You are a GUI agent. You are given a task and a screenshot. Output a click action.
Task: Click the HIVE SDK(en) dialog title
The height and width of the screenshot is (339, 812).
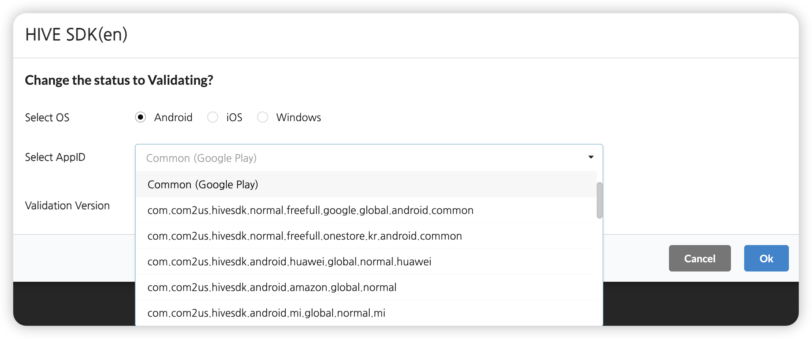[x=76, y=35]
